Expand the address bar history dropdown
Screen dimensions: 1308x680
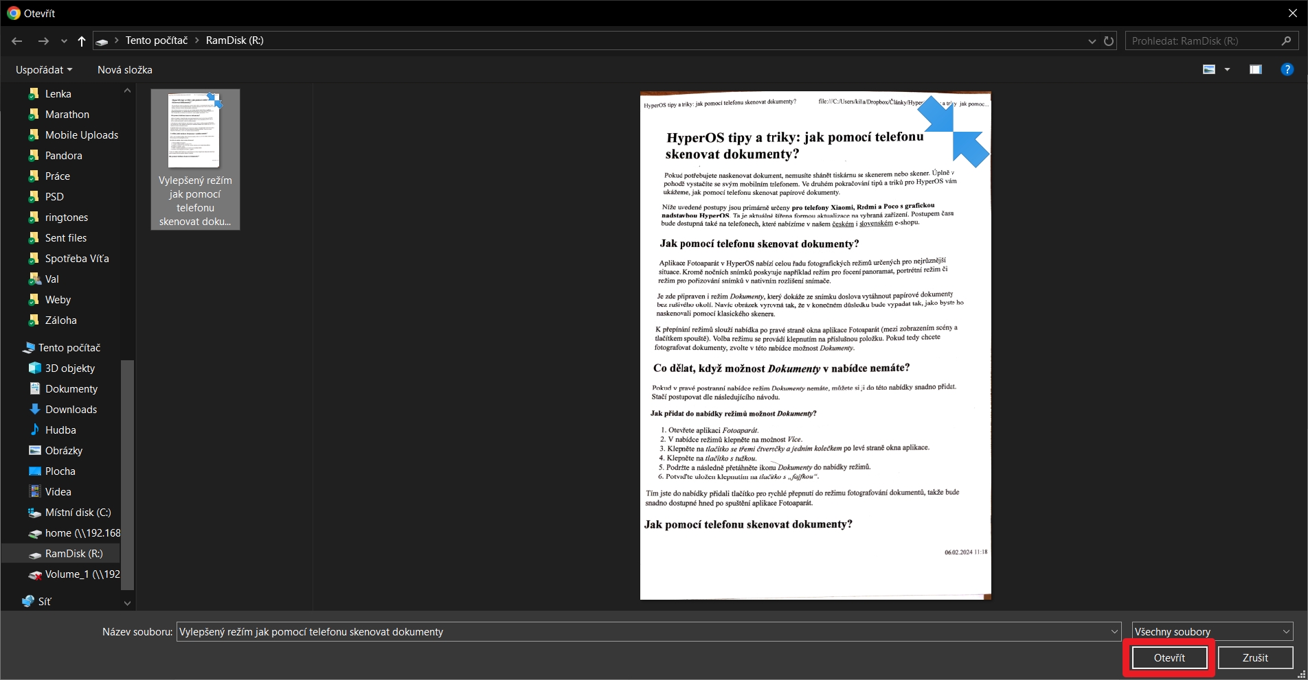1092,41
